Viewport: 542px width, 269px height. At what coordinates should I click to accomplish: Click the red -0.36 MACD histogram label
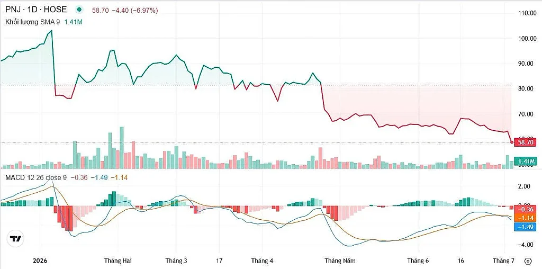[525, 210]
